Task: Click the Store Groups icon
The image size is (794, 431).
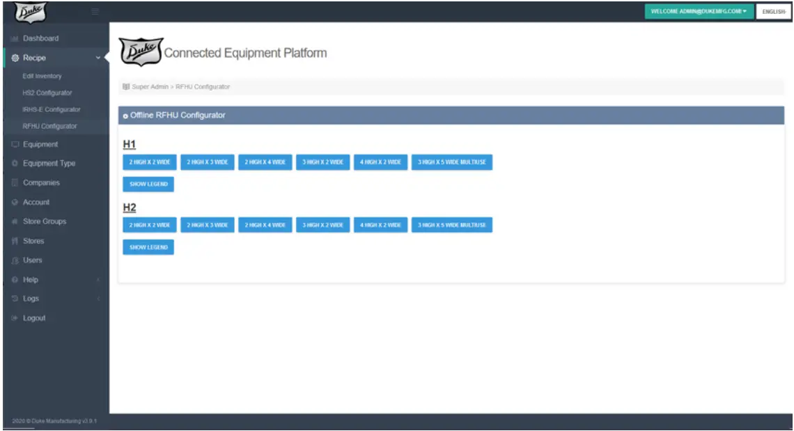Action: point(15,221)
